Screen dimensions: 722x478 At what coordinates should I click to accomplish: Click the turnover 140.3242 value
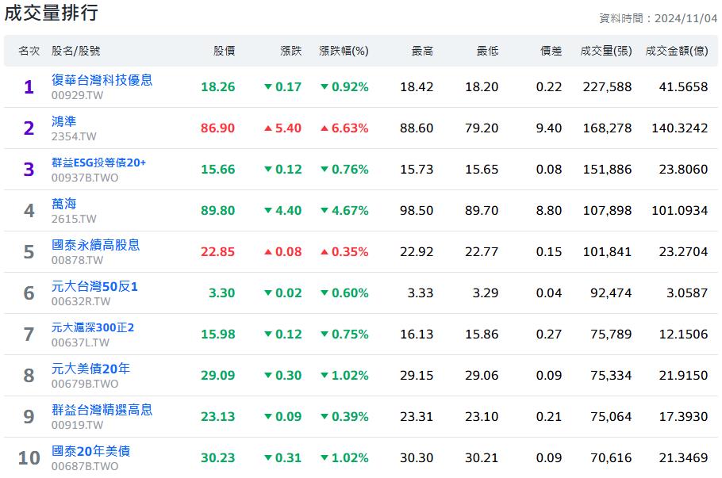(680, 128)
